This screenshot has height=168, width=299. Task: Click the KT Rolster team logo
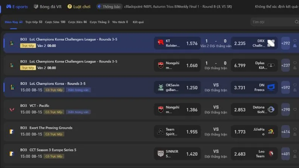click(161, 43)
